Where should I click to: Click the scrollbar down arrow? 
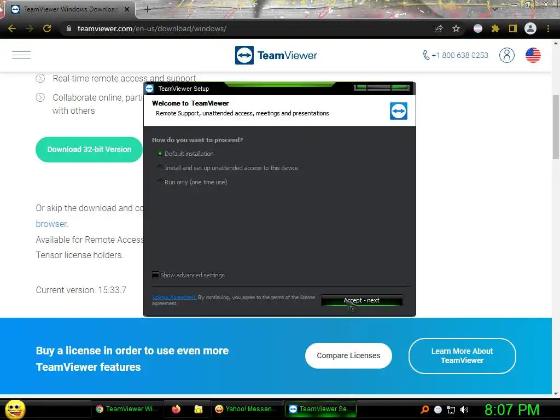point(556,394)
